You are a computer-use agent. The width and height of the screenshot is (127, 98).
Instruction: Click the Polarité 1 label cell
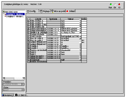click(x=38, y=48)
